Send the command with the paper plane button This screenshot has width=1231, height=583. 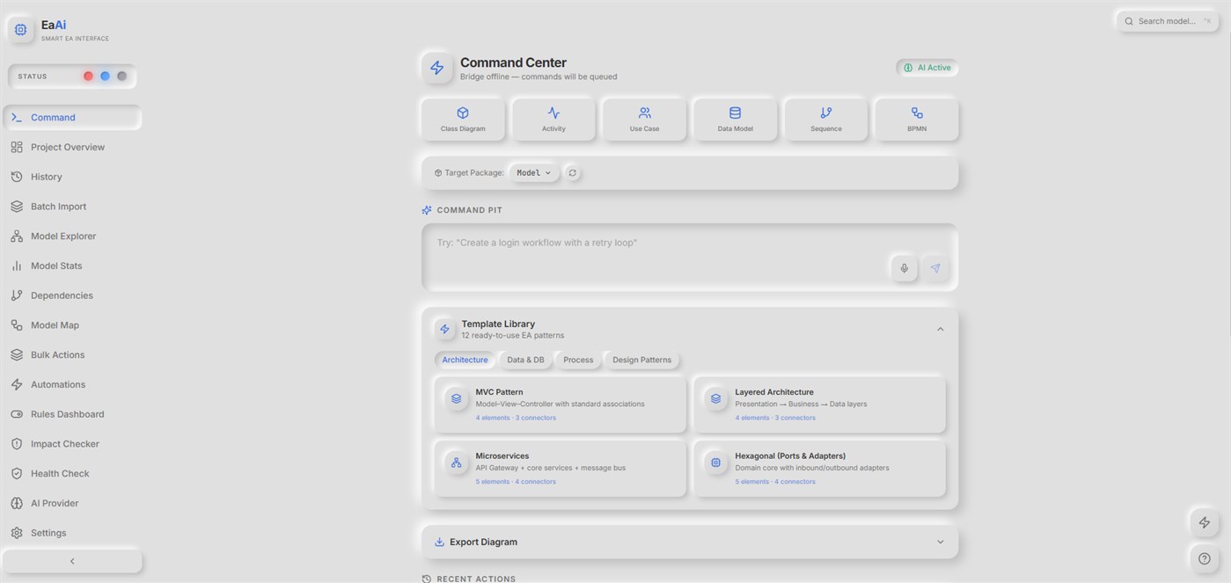tap(935, 268)
